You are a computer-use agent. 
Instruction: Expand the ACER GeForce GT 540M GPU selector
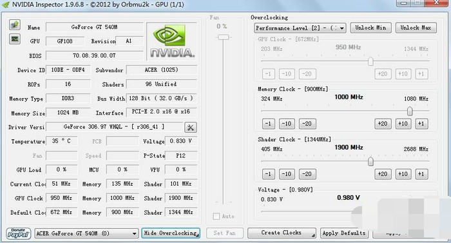86,233
